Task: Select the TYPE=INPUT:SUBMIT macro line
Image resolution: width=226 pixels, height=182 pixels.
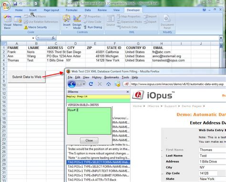Action: tap(98, 175)
